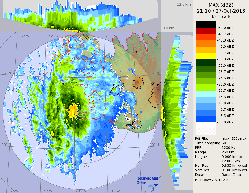249x193 pixels.
Task: Click the 250 km Range value
Action: coord(228,152)
